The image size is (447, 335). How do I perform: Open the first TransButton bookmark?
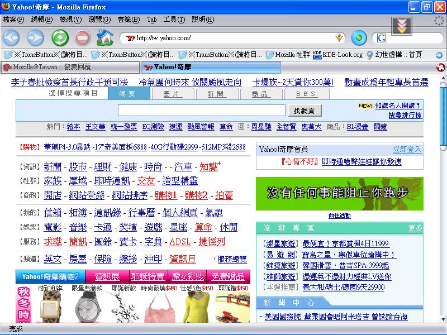coord(46,54)
